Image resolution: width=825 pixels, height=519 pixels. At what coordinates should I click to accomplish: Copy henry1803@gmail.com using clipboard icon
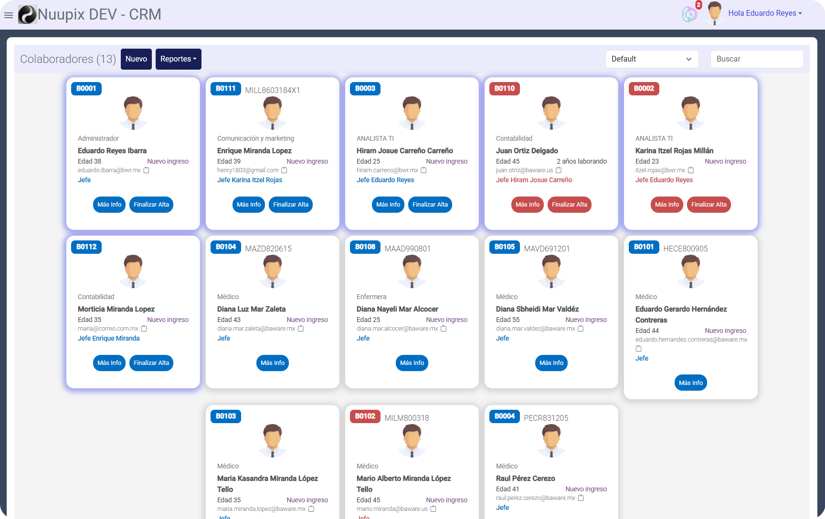pos(285,170)
